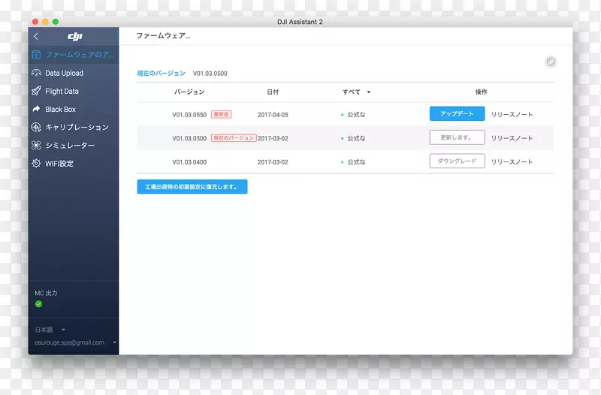The image size is (601, 395).
Task: Click the factory reset (工場出荷時) button
Action: [192, 187]
